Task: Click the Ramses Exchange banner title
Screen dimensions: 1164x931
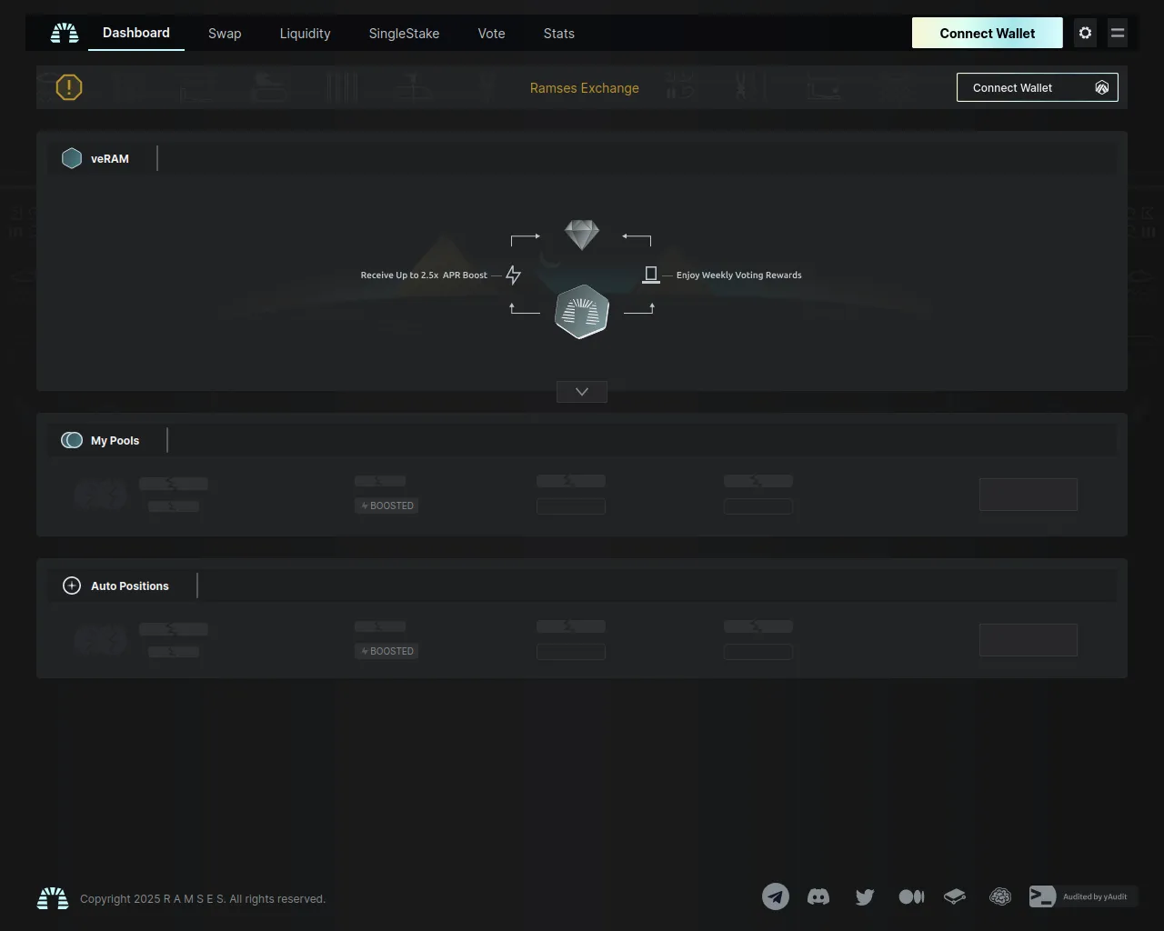Action: click(585, 88)
